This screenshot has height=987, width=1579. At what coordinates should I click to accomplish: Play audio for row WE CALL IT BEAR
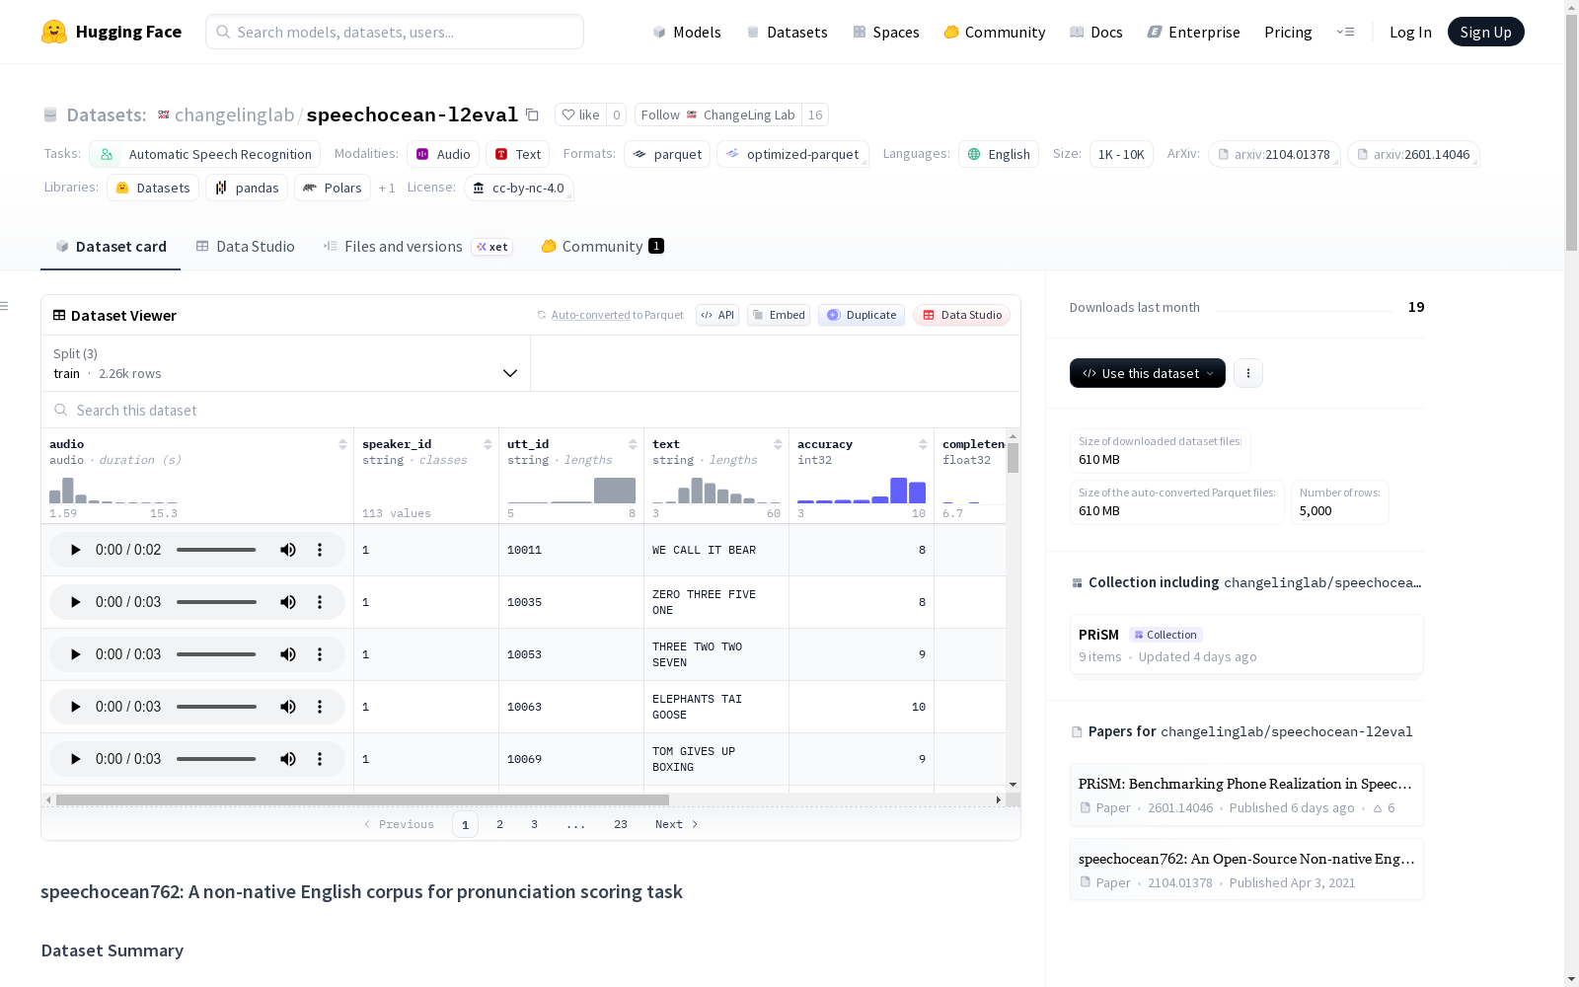pyautogui.click(x=75, y=550)
